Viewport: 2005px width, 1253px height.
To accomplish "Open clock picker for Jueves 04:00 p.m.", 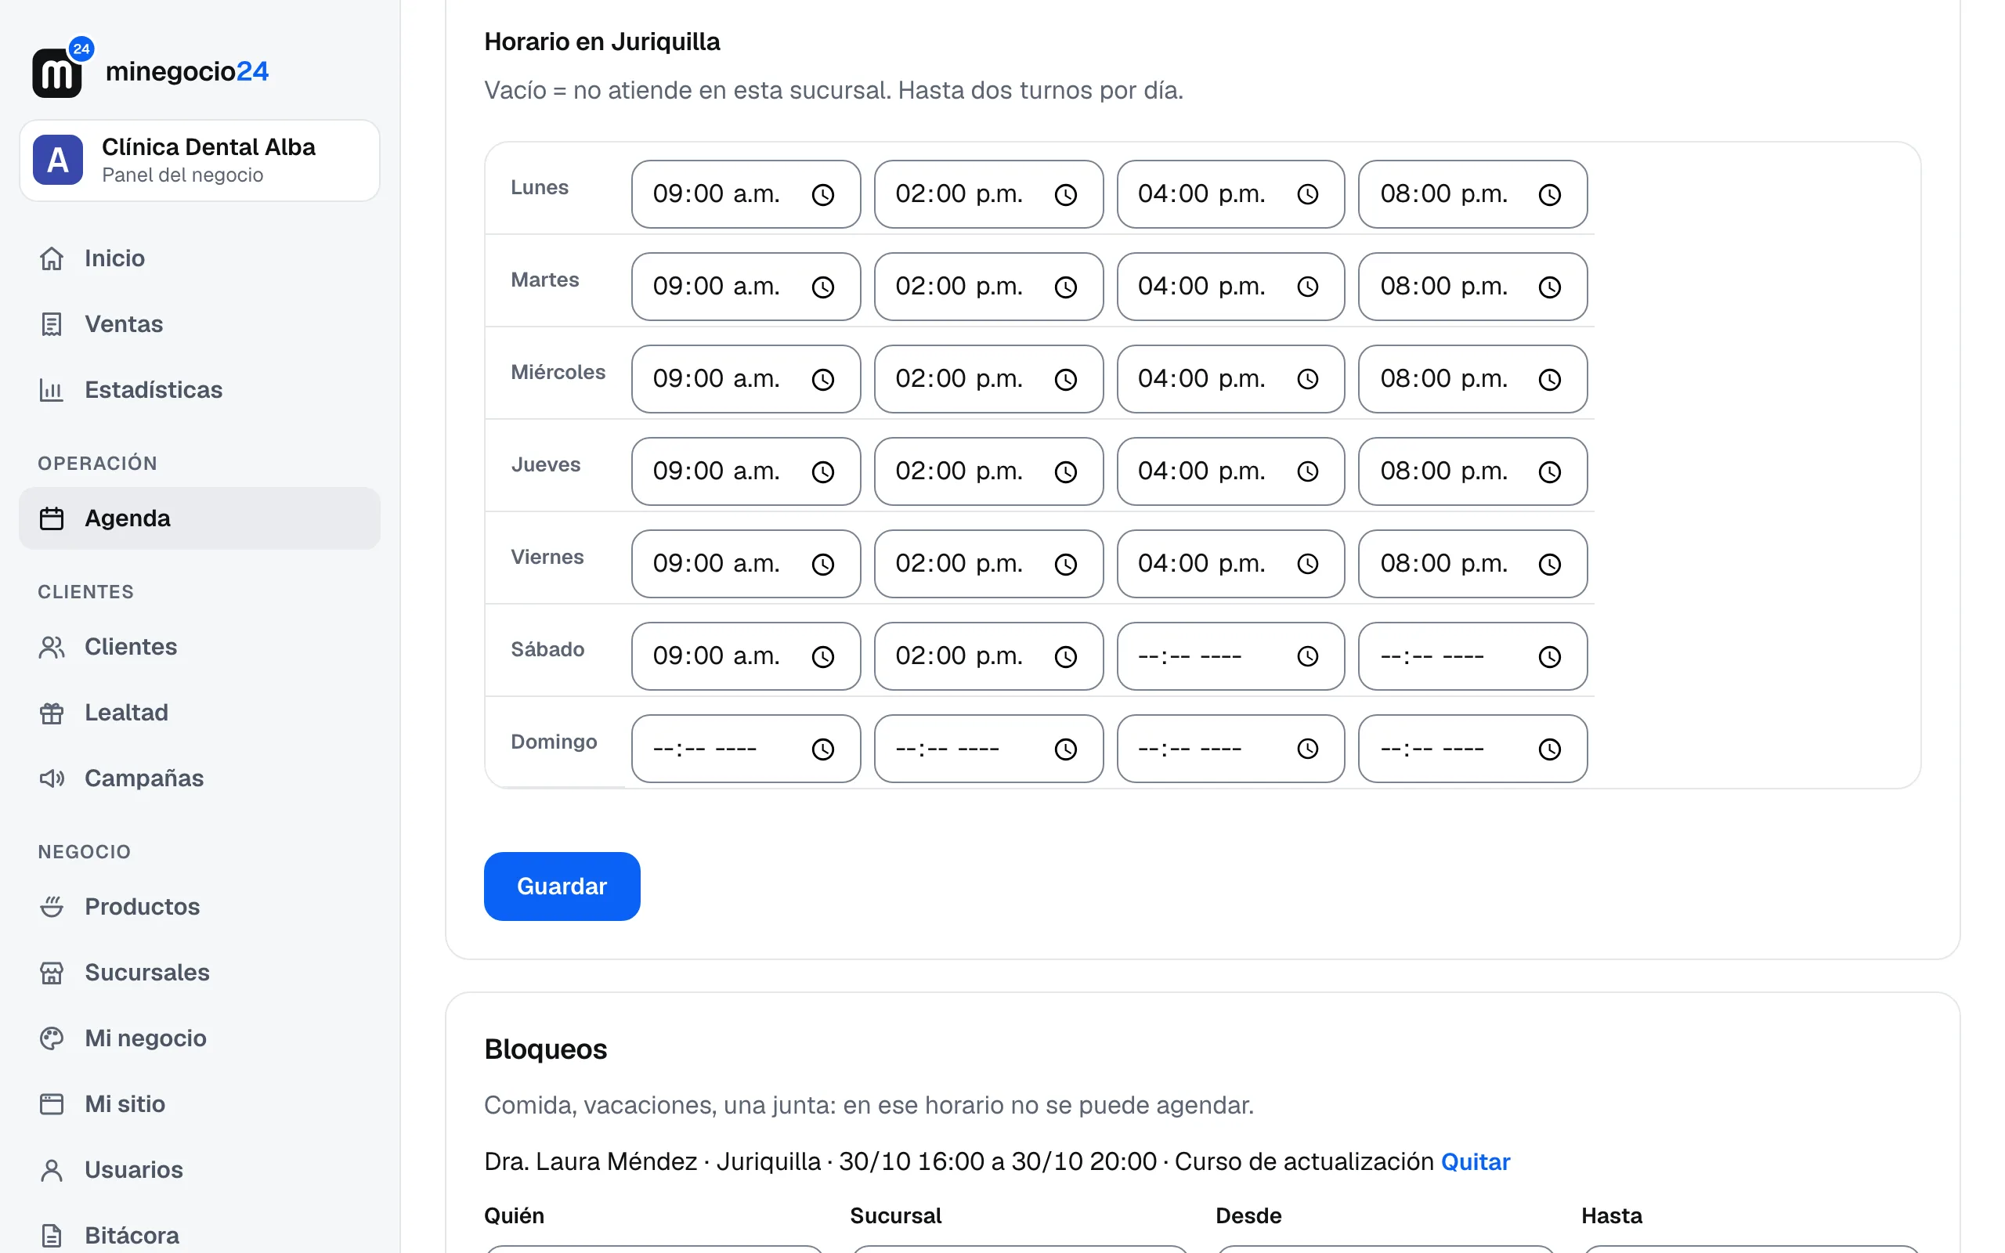I will (1307, 471).
